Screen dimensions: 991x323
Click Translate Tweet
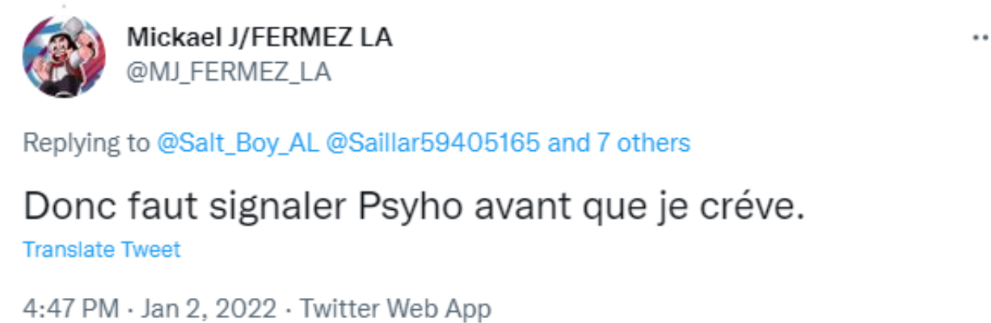[102, 250]
